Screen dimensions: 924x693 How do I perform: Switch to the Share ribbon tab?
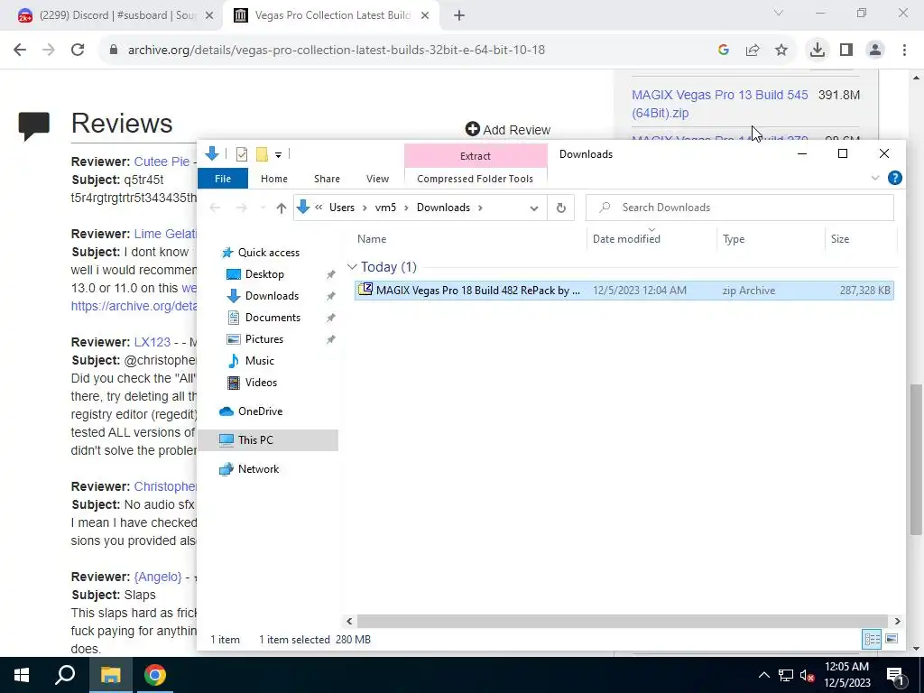coord(327,179)
